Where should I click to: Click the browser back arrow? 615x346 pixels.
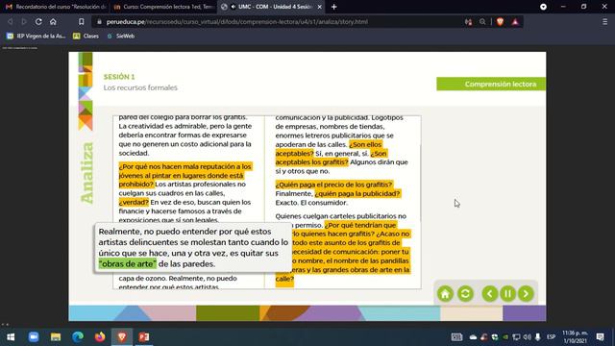(x=11, y=21)
